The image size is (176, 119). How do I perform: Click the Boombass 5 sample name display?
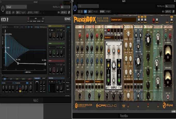click(x=109, y=38)
